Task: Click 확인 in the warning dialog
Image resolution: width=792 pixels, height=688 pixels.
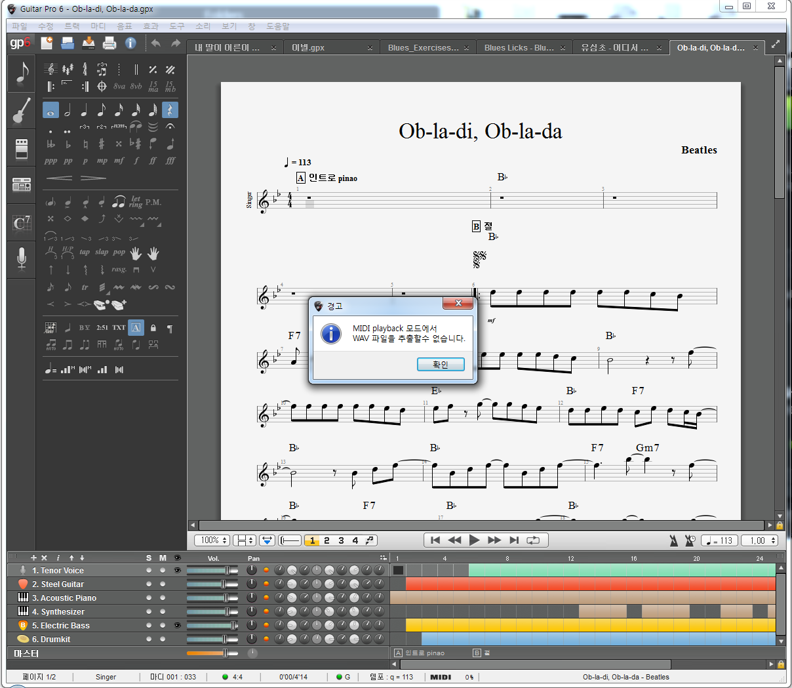Action: coord(441,365)
